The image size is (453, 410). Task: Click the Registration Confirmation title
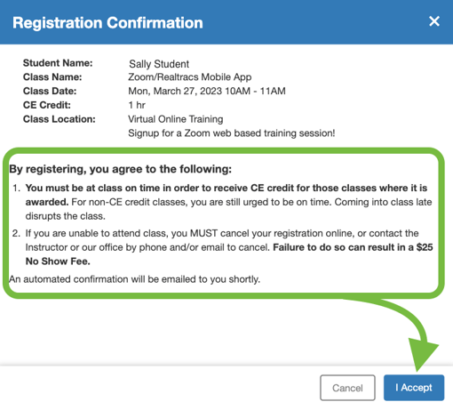(x=107, y=23)
